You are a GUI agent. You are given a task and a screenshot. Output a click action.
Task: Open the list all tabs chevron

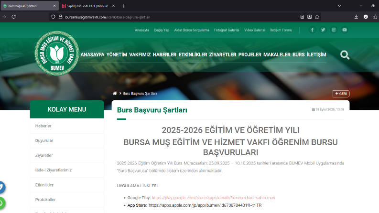pyautogui.click(x=339, y=6)
